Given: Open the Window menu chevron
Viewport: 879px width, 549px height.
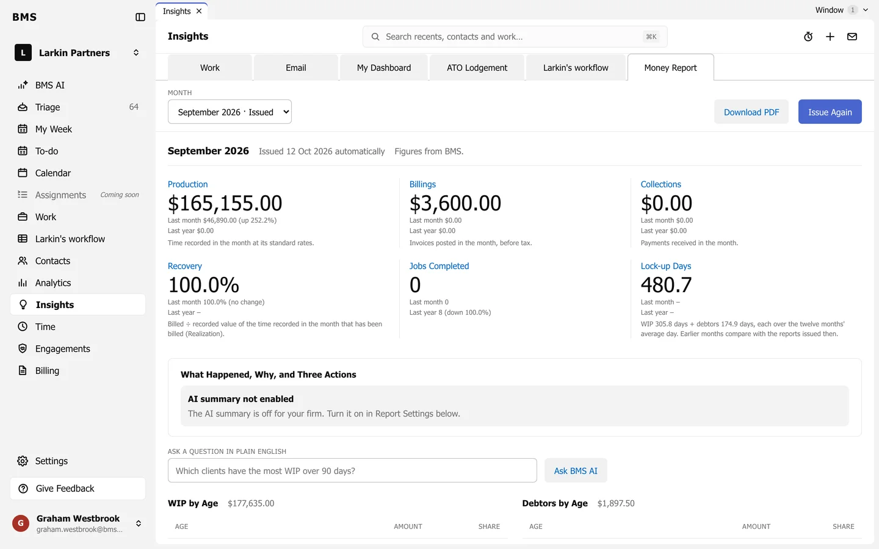Looking at the screenshot, I should point(865,10).
